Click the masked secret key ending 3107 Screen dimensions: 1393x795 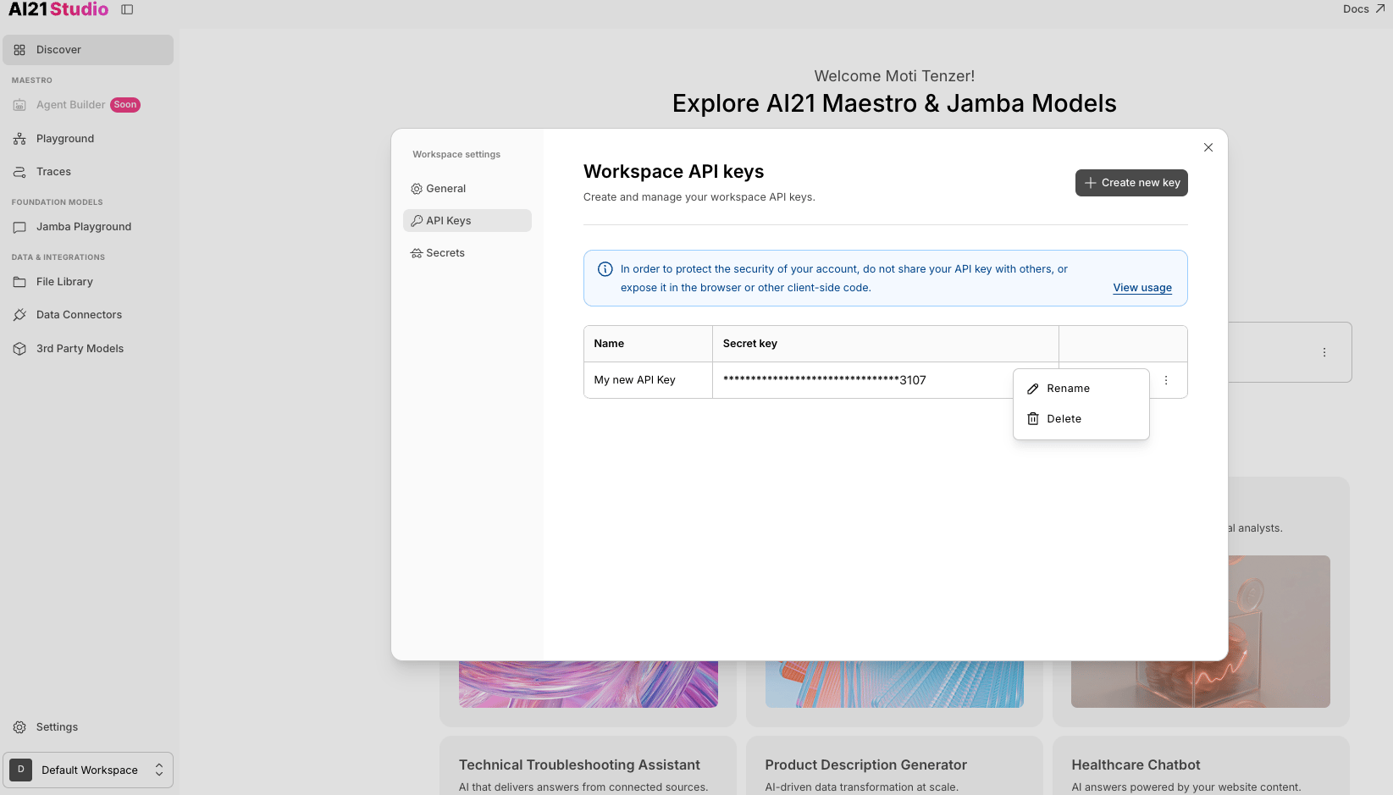click(825, 380)
